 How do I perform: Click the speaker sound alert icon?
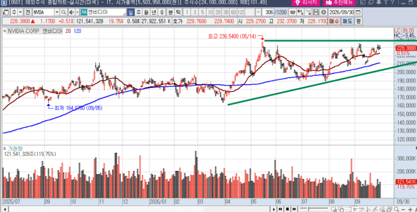point(71,12)
